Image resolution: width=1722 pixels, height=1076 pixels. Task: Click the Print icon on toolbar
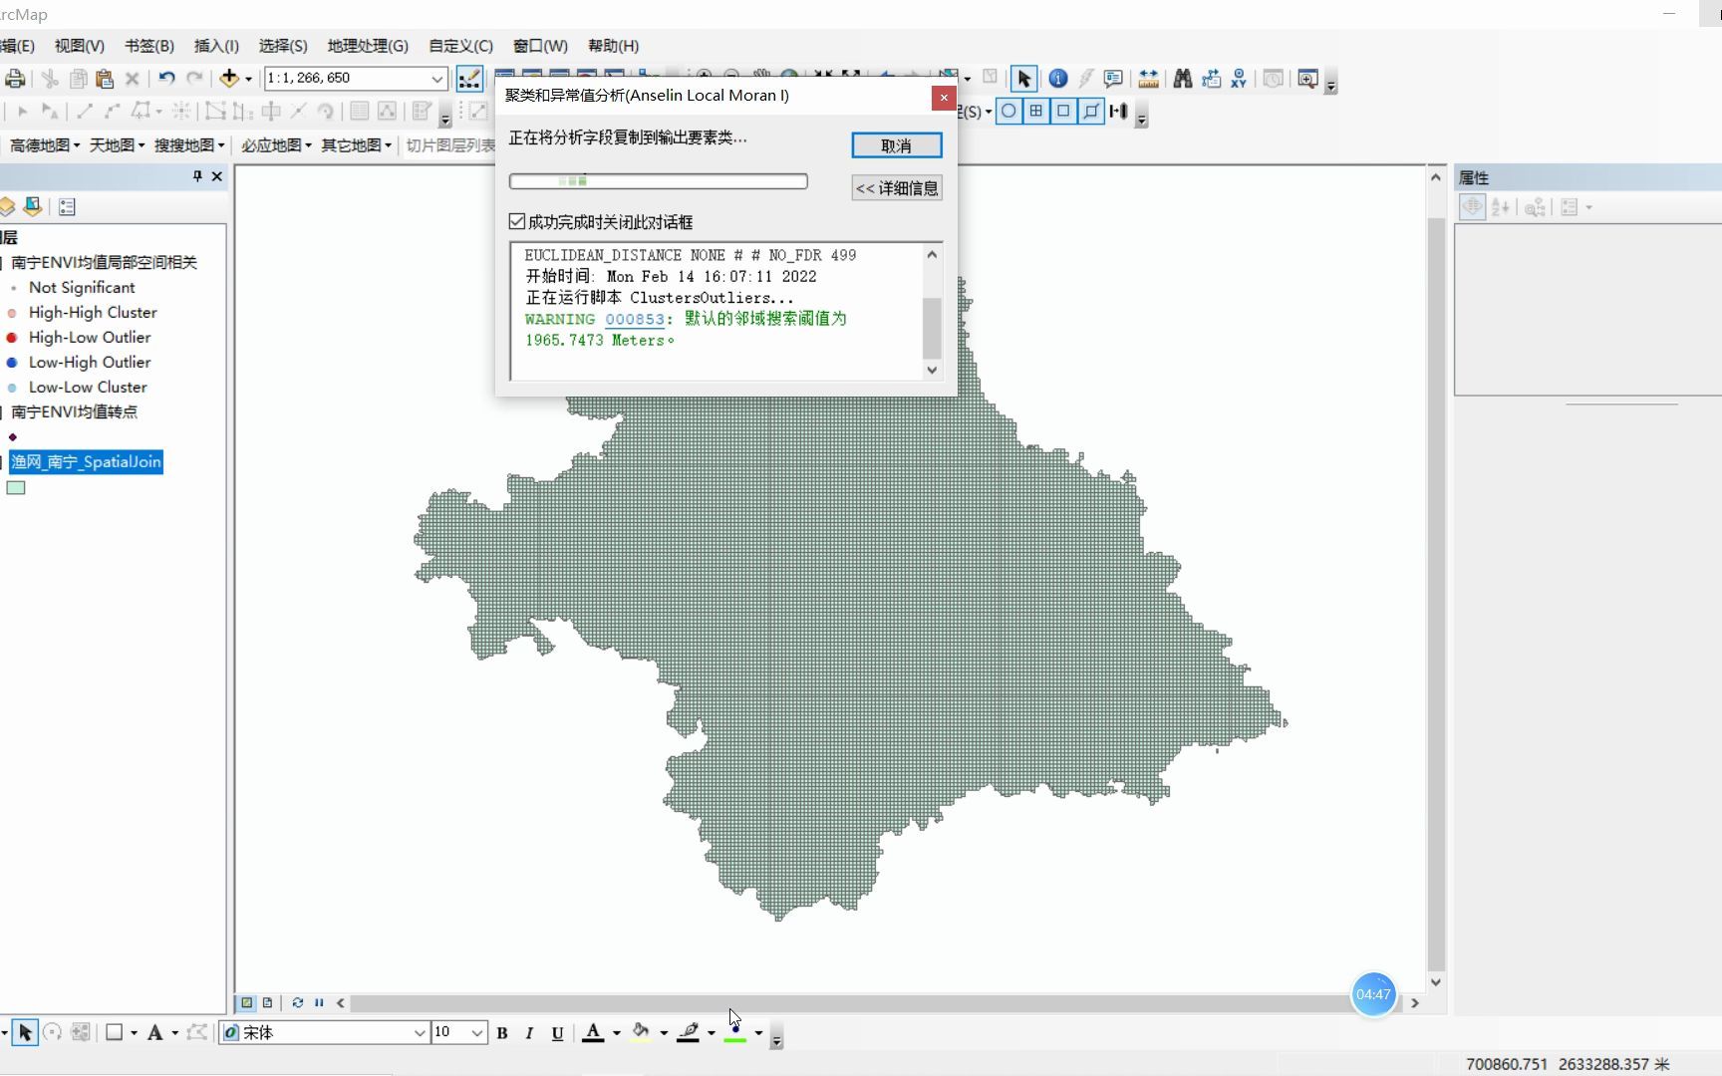click(x=15, y=79)
